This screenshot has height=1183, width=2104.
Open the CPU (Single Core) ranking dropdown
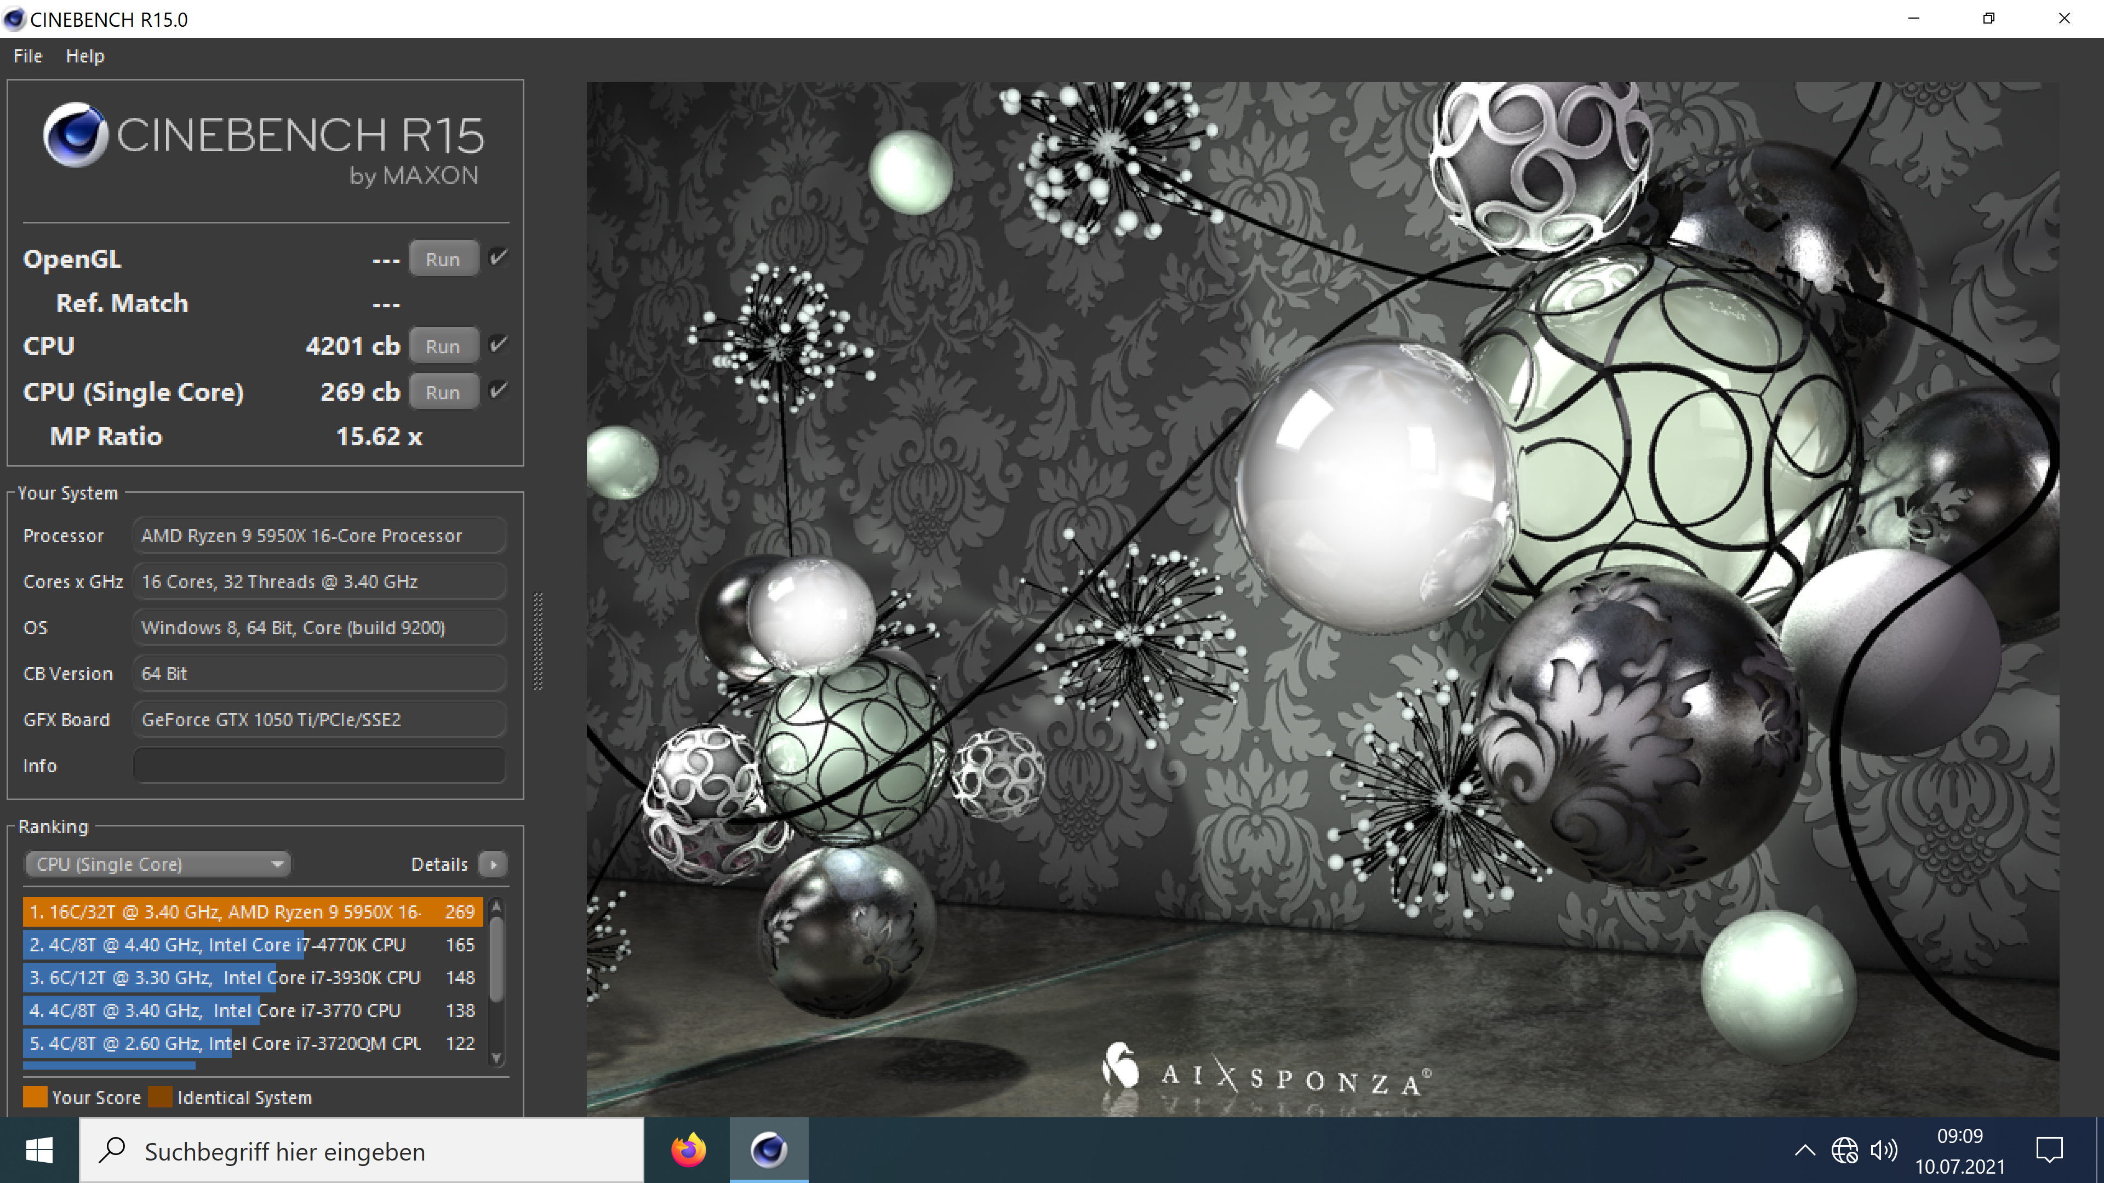158,864
